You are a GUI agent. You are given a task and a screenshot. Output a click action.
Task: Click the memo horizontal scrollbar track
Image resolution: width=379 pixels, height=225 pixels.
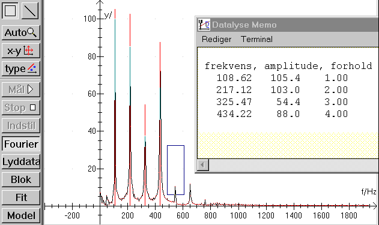pyautogui.click(x=294, y=165)
